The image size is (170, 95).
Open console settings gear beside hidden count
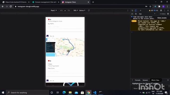[168, 14]
